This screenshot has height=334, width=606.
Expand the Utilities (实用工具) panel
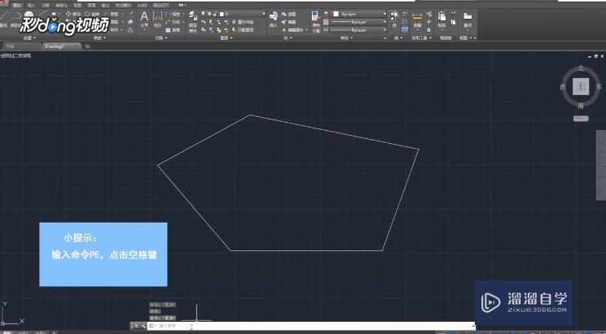pos(421,38)
